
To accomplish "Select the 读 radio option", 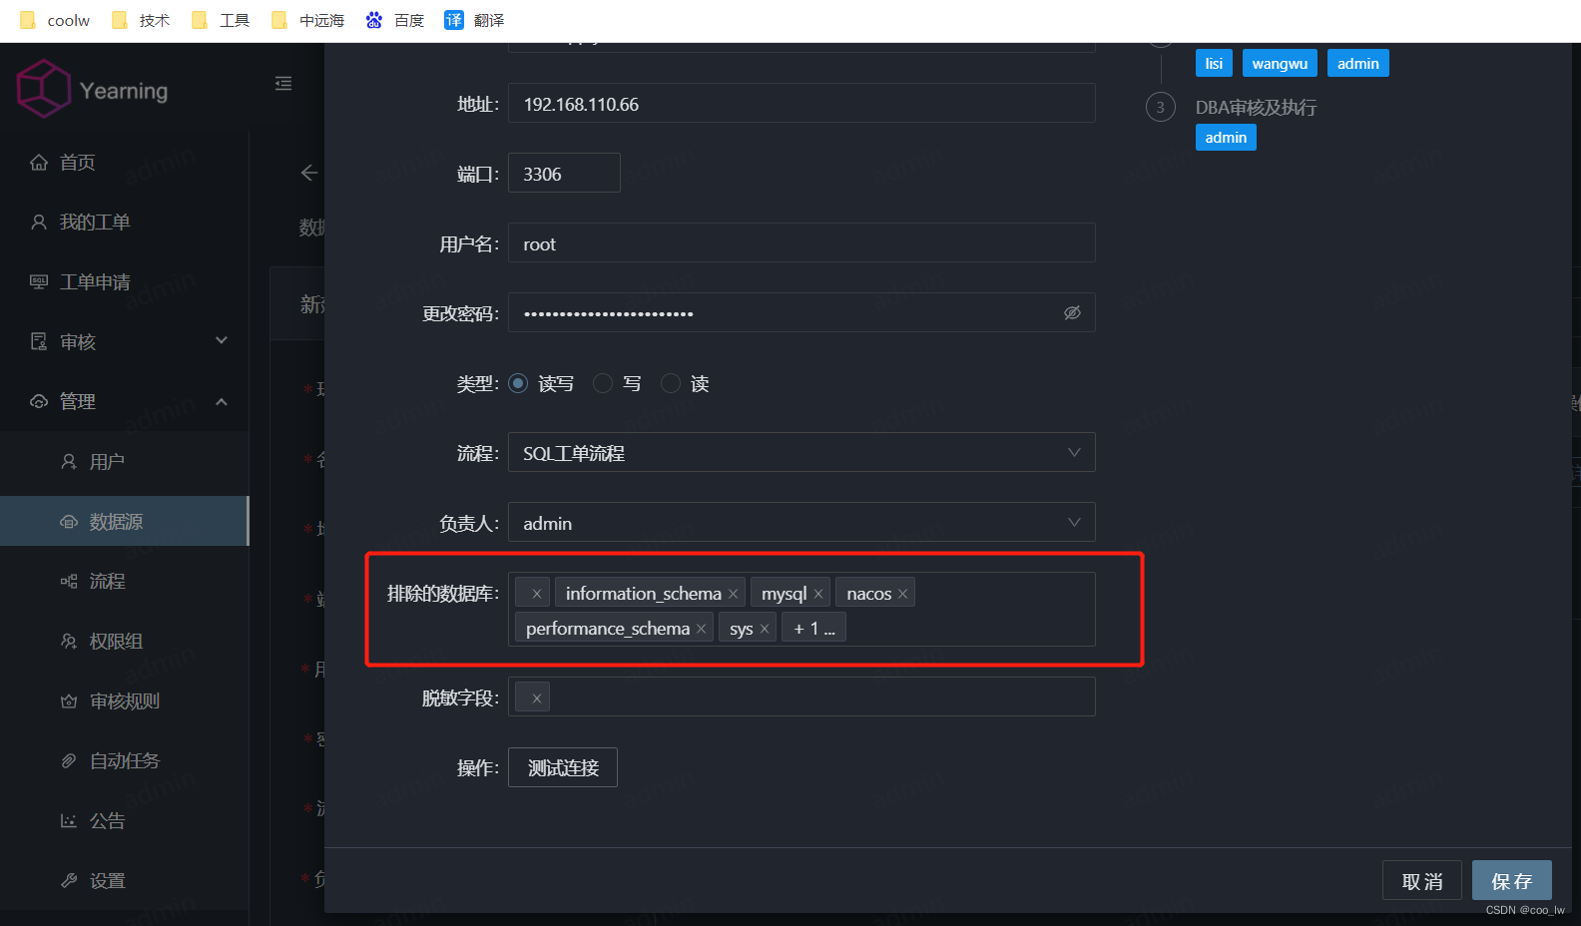I will [671, 383].
